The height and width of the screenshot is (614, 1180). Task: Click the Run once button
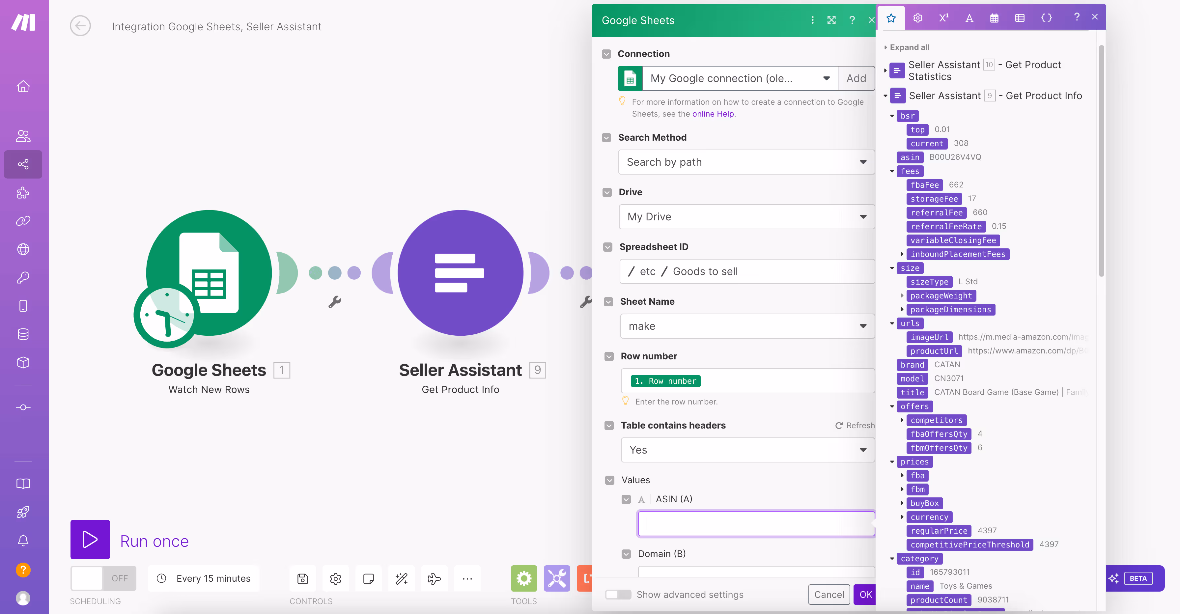click(90, 540)
